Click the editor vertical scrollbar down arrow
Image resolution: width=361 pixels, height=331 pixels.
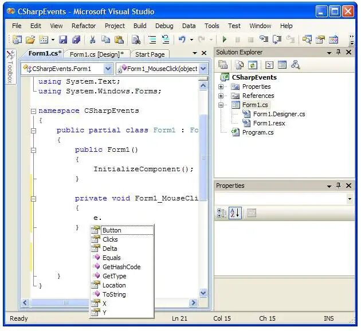203,293
